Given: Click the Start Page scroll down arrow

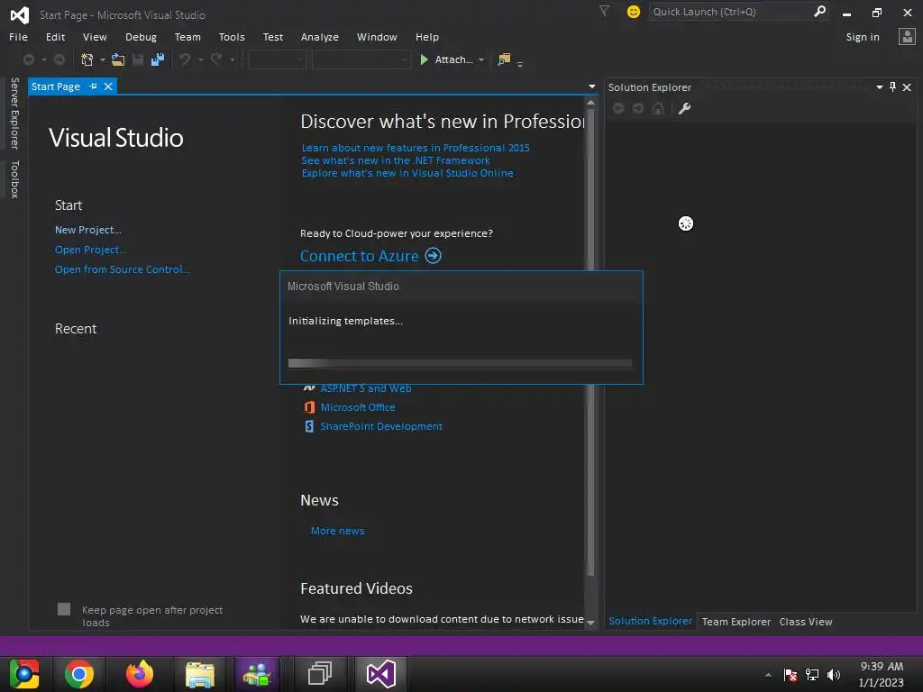Looking at the screenshot, I should pos(590,623).
